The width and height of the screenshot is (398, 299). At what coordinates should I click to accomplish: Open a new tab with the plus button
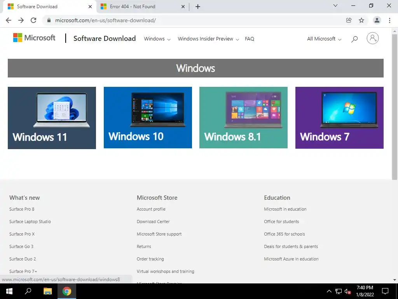click(198, 7)
